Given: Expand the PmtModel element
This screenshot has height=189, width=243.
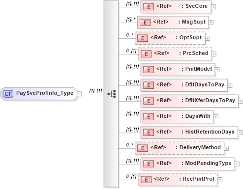Looking at the screenshot, I should (217, 70).
